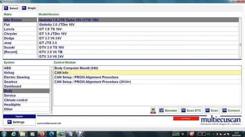Select Airbag in the System list

26,73
